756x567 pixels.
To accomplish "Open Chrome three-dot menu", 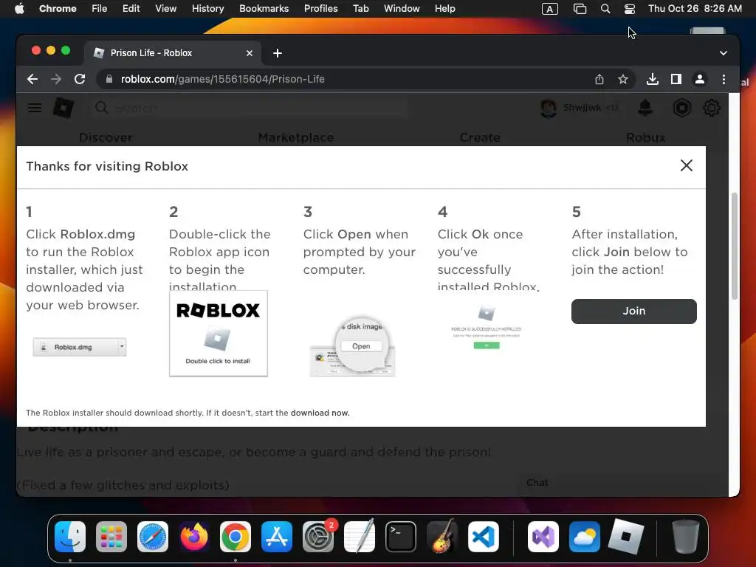I will pos(724,79).
